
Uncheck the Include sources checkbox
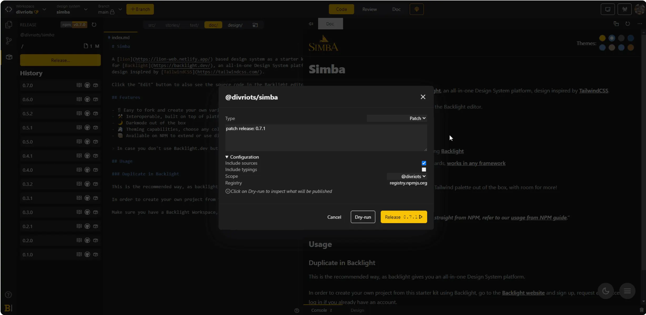click(424, 163)
